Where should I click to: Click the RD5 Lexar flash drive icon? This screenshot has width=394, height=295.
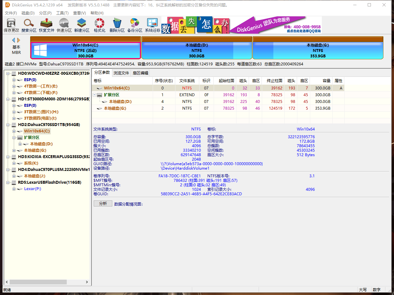[x=14, y=182]
